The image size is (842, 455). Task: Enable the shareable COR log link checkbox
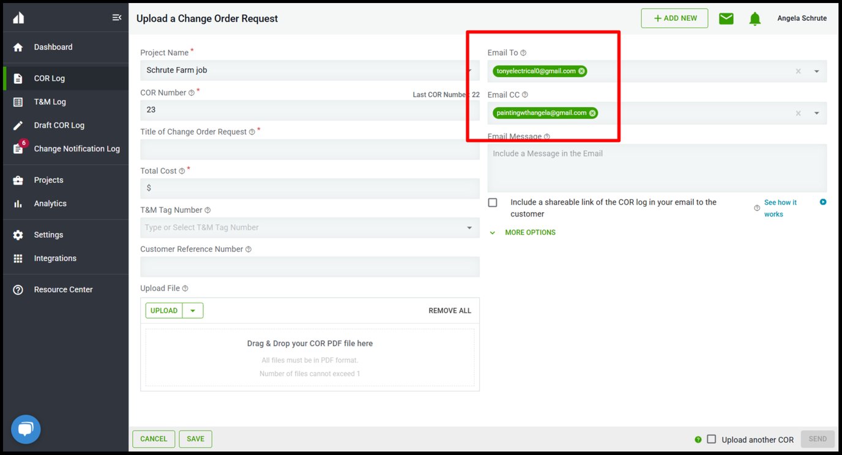click(x=493, y=202)
